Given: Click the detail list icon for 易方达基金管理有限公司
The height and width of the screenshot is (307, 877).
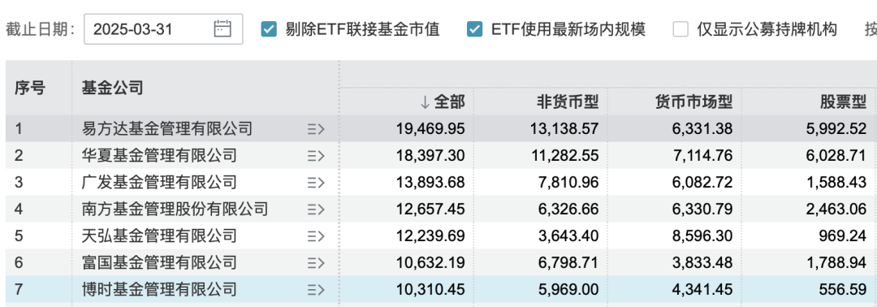Looking at the screenshot, I should point(316,130).
